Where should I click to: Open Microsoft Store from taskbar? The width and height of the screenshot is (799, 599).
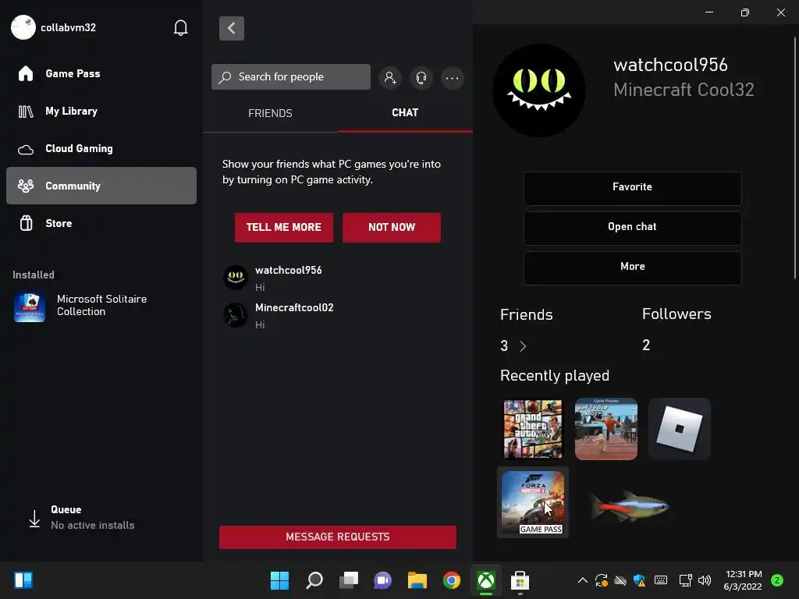(x=520, y=580)
